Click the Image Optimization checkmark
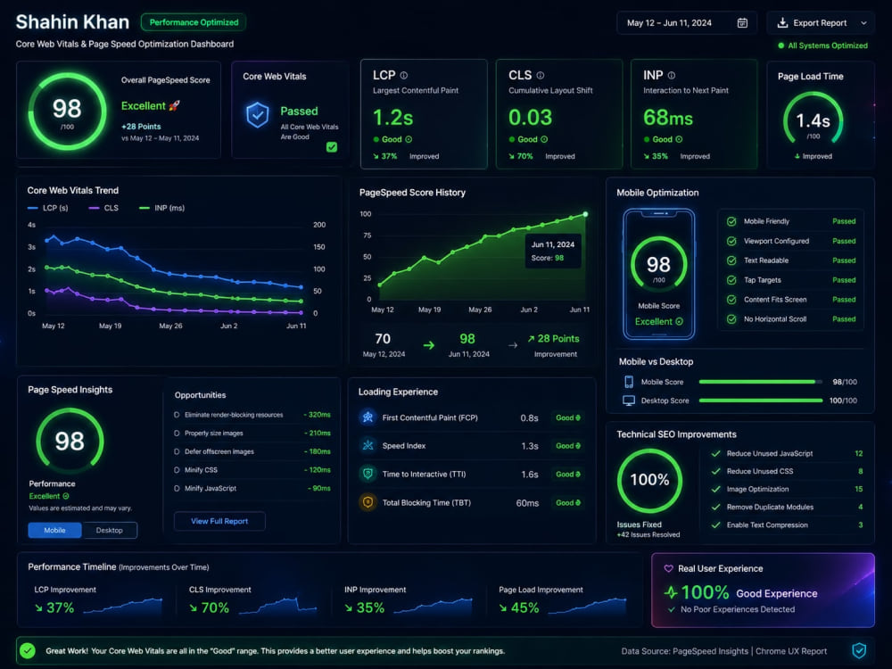 coord(716,489)
